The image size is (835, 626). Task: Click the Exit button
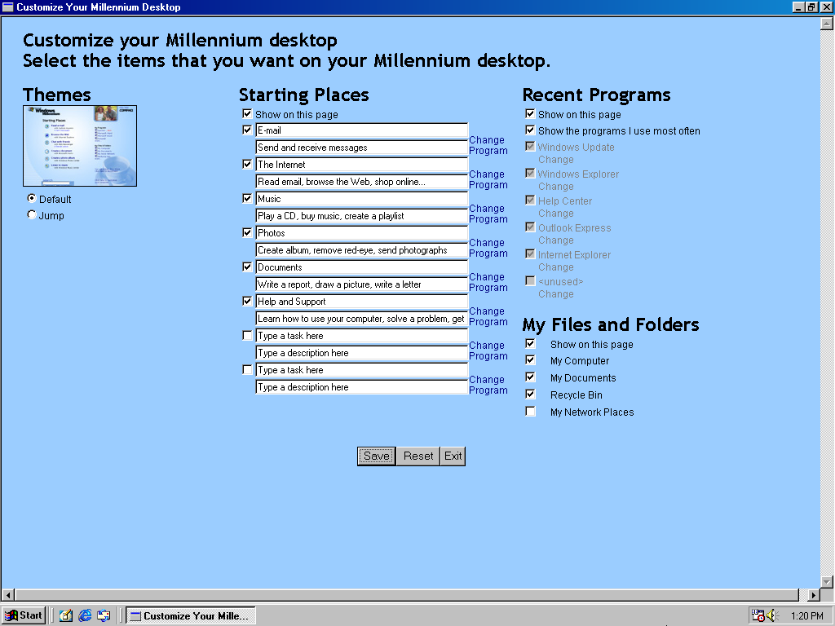(x=453, y=456)
